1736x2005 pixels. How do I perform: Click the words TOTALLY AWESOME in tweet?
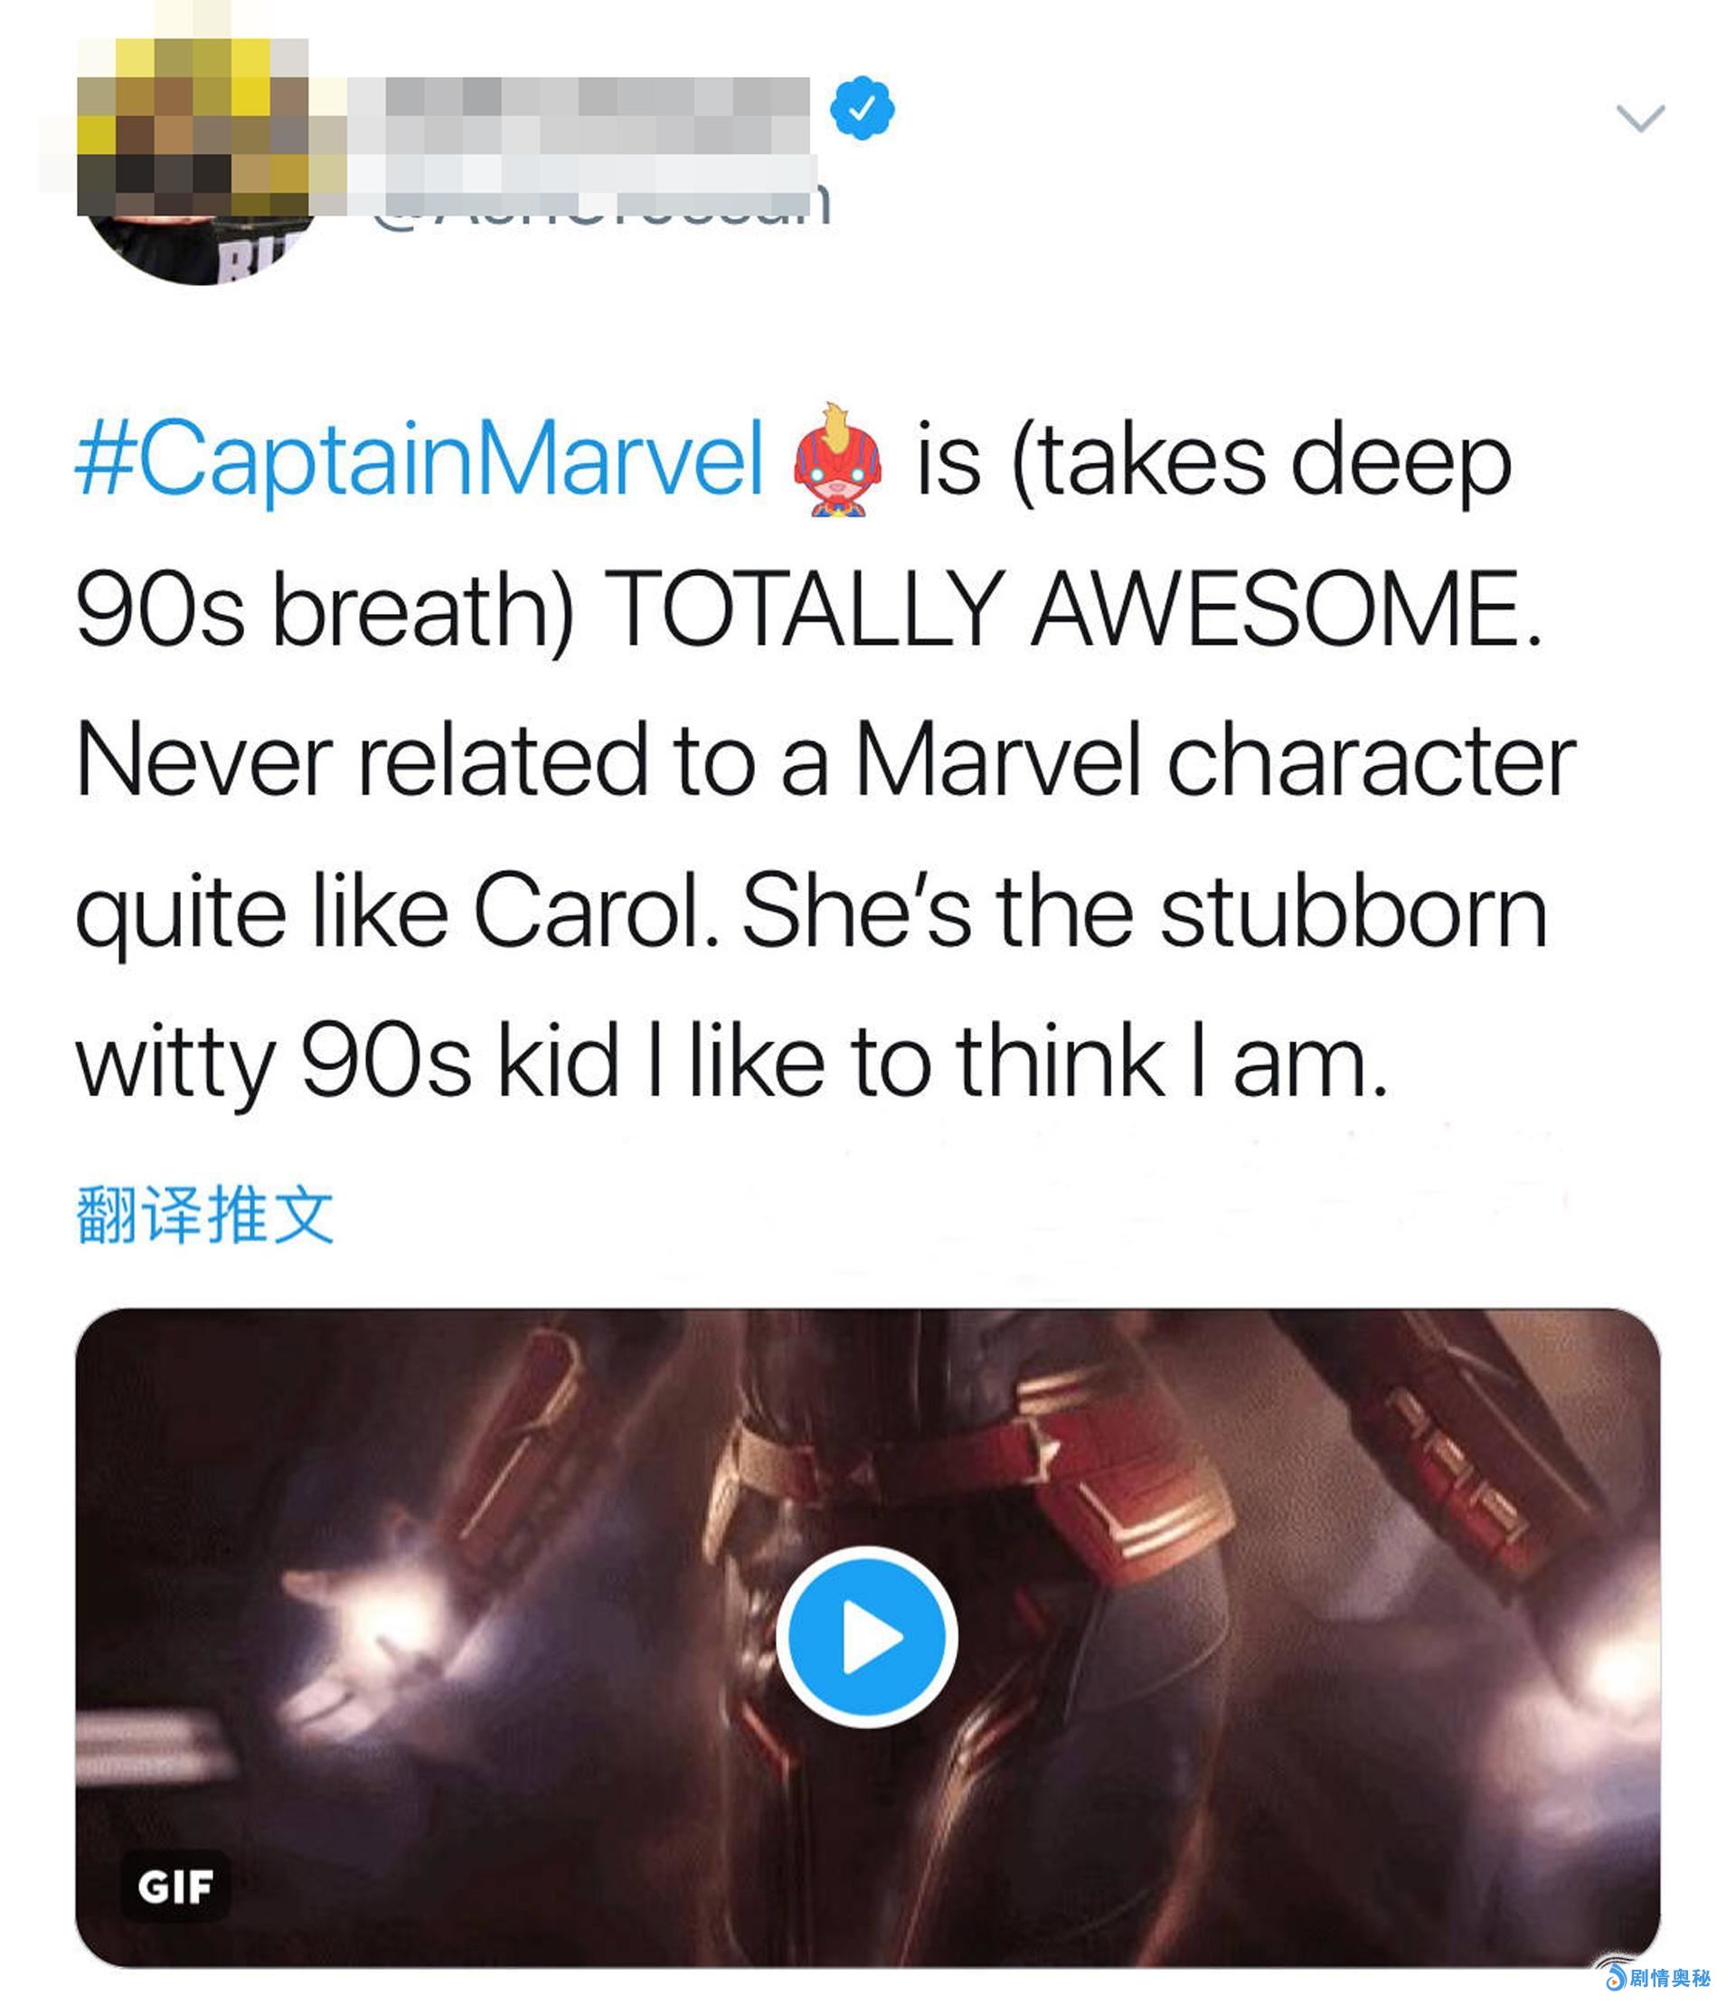coord(1071,609)
